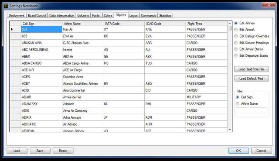Choose Edit Departure States option
This screenshot has height=161, width=279.
(236, 56)
